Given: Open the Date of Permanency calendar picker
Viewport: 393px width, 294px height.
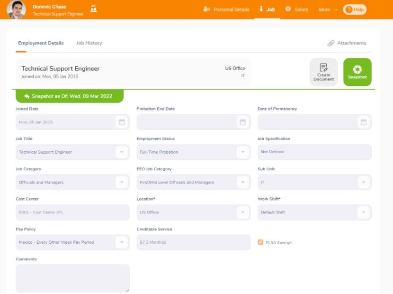Looking at the screenshot, I should click(x=364, y=122).
